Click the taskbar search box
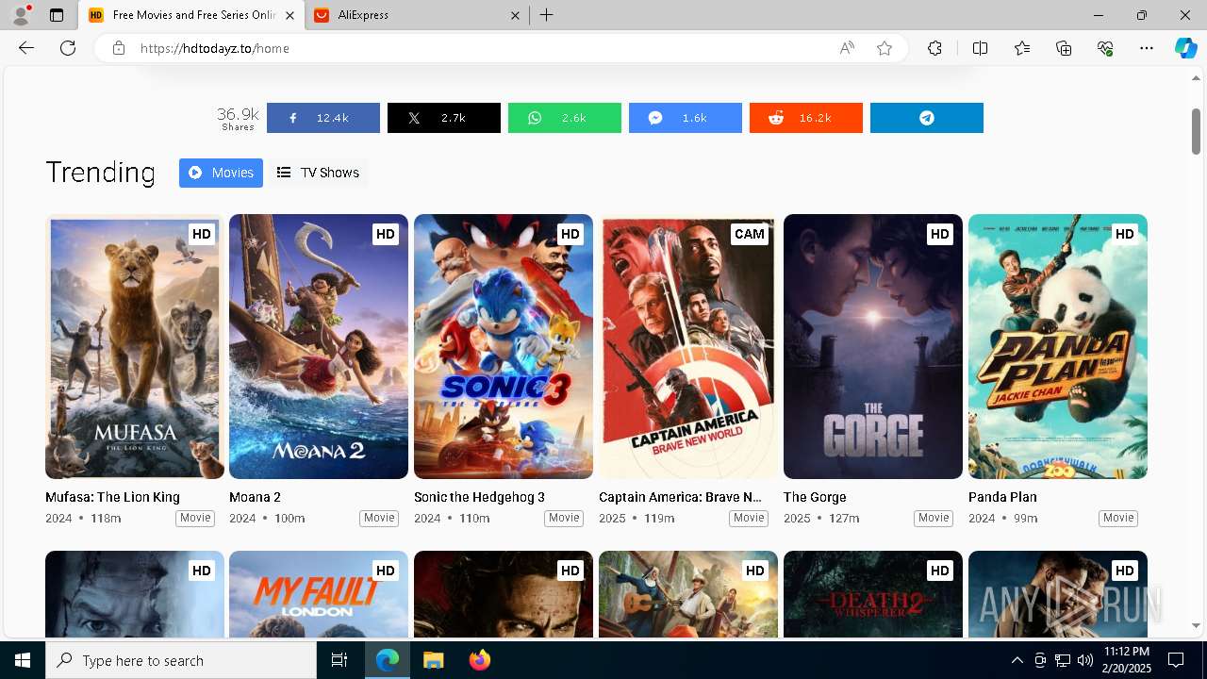Image resolution: width=1207 pixels, height=679 pixels. point(181,660)
